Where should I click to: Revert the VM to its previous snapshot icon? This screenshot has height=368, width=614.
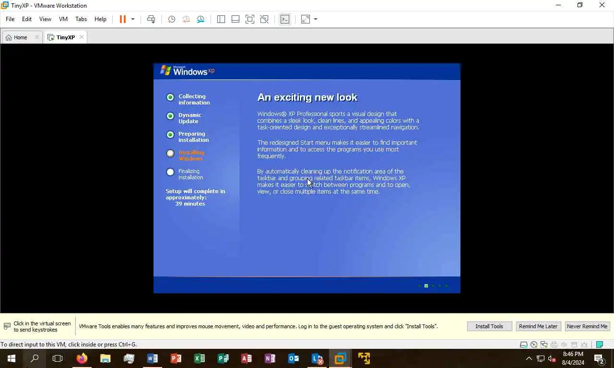[186, 19]
